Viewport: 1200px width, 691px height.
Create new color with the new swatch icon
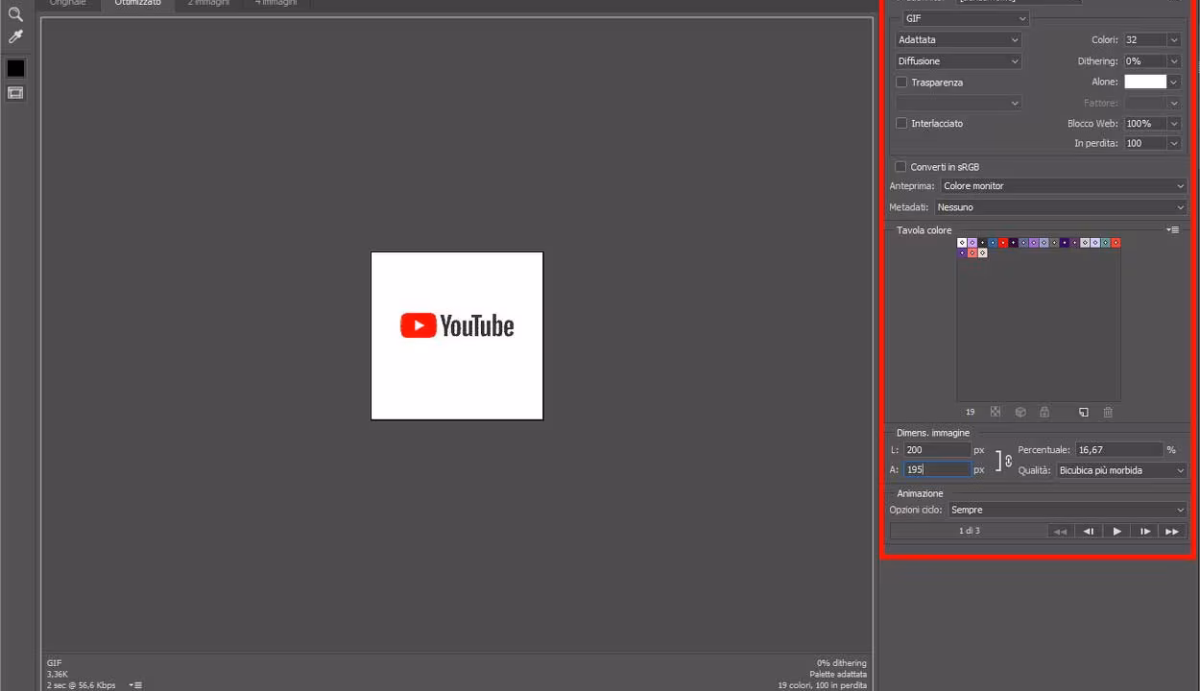point(1083,412)
